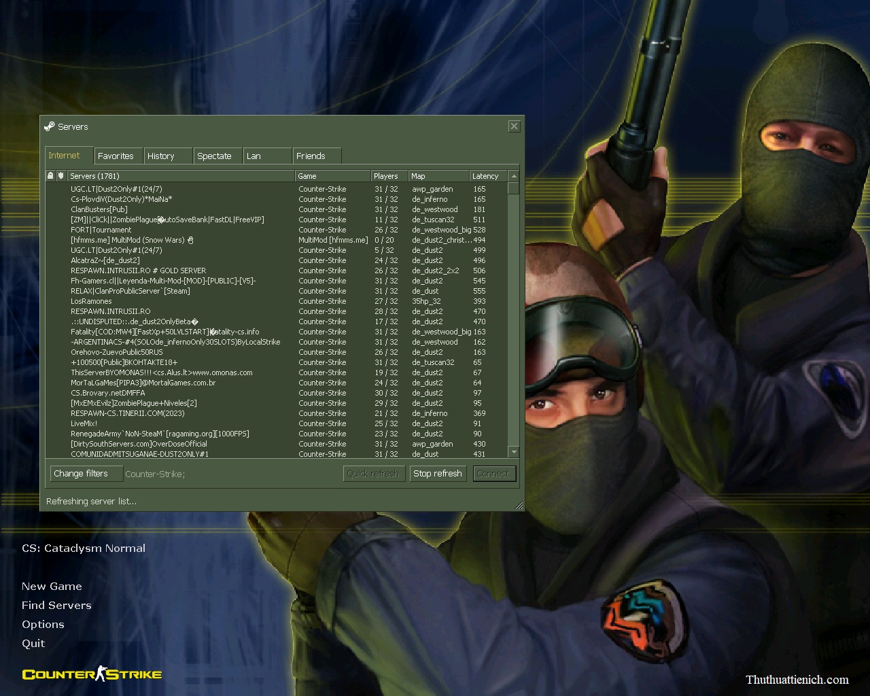Open Options from the main menu
This screenshot has height=696, width=870.
(43, 624)
